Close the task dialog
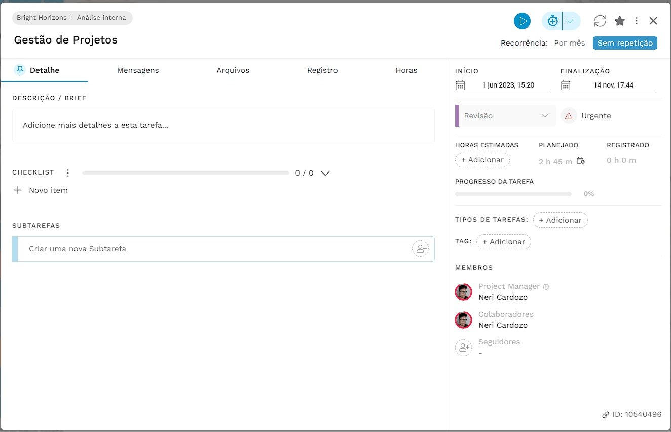The width and height of the screenshot is (671, 432). [653, 21]
